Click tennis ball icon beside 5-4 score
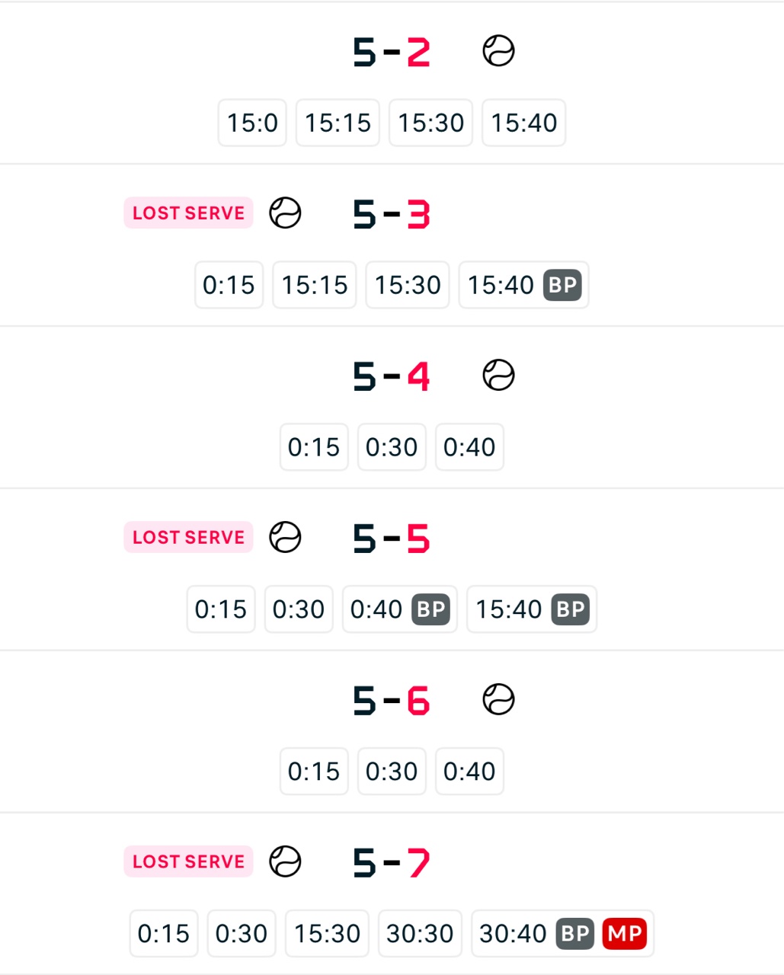Screen dimensions: 784x975 (498, 376)
